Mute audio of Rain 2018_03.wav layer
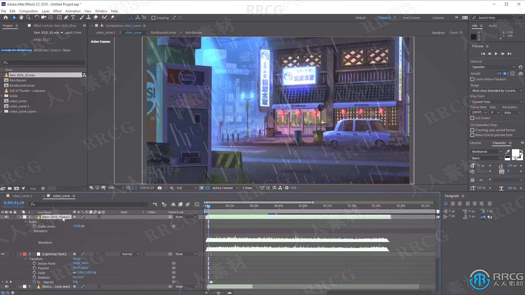Image resolution: width=525 pixels, height=295 pixels. click(x=7, y=217)
